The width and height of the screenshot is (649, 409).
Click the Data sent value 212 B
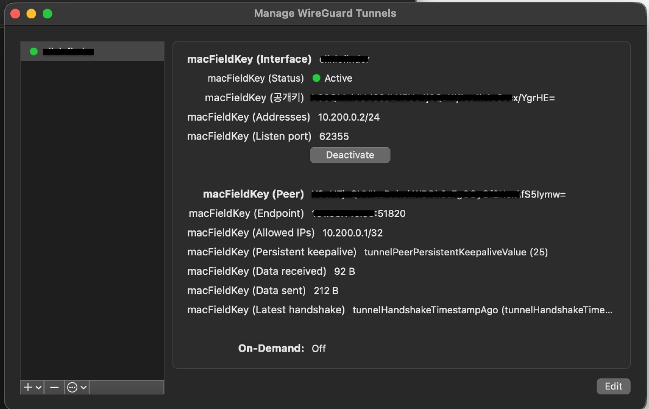326,291
